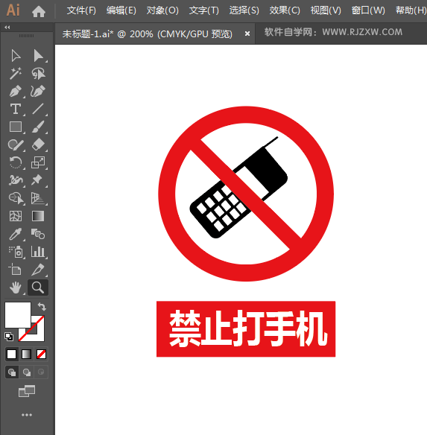Open the 选择(S) menu
The image size is (427, 435).
(x=244, y=10)
